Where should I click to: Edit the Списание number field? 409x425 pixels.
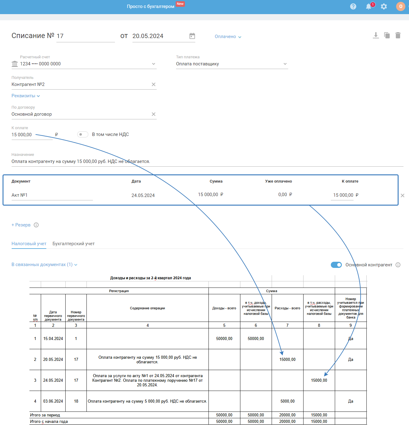(86, 36)
